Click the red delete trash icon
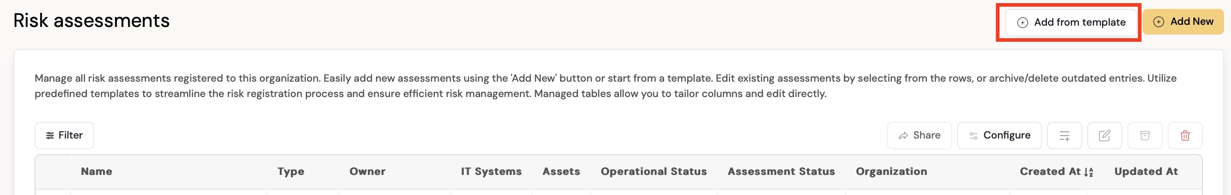The height and width of the screenshot is (195, 1231). (1185, 136)
